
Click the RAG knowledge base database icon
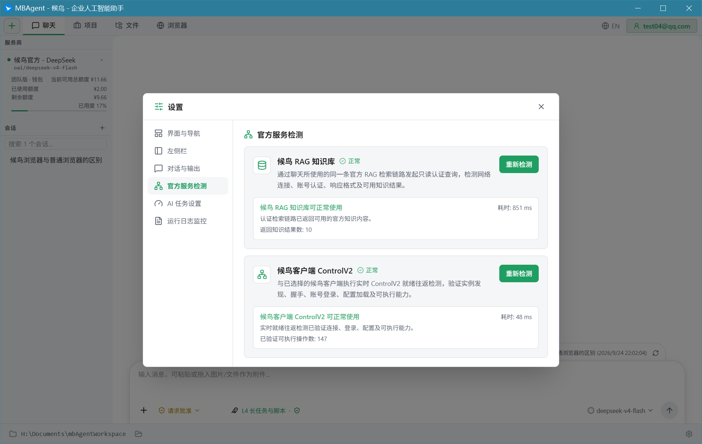262,165
